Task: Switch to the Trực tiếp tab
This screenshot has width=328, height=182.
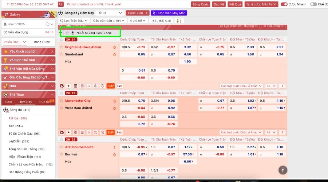Action: [x=45, y=102]
